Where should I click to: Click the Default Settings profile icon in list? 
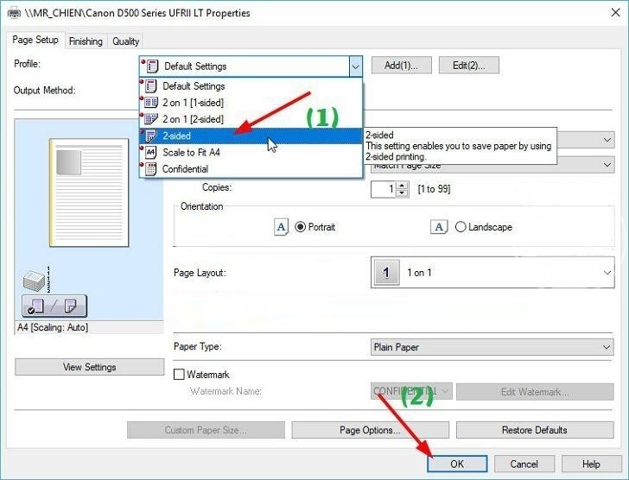click(151, 86)
